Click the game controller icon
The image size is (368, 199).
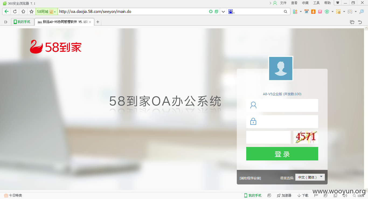[x=350, y=12]
